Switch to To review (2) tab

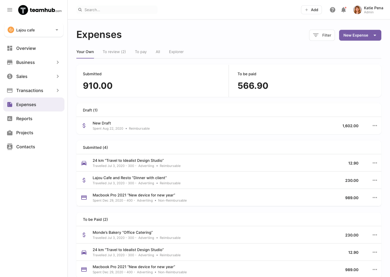114,52
